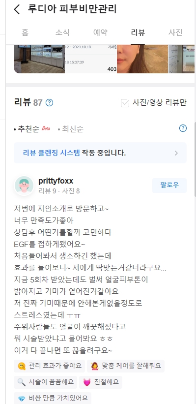Open the 소식 tab
The width and height of the screenshot is (196, 404).
(62, 32)
